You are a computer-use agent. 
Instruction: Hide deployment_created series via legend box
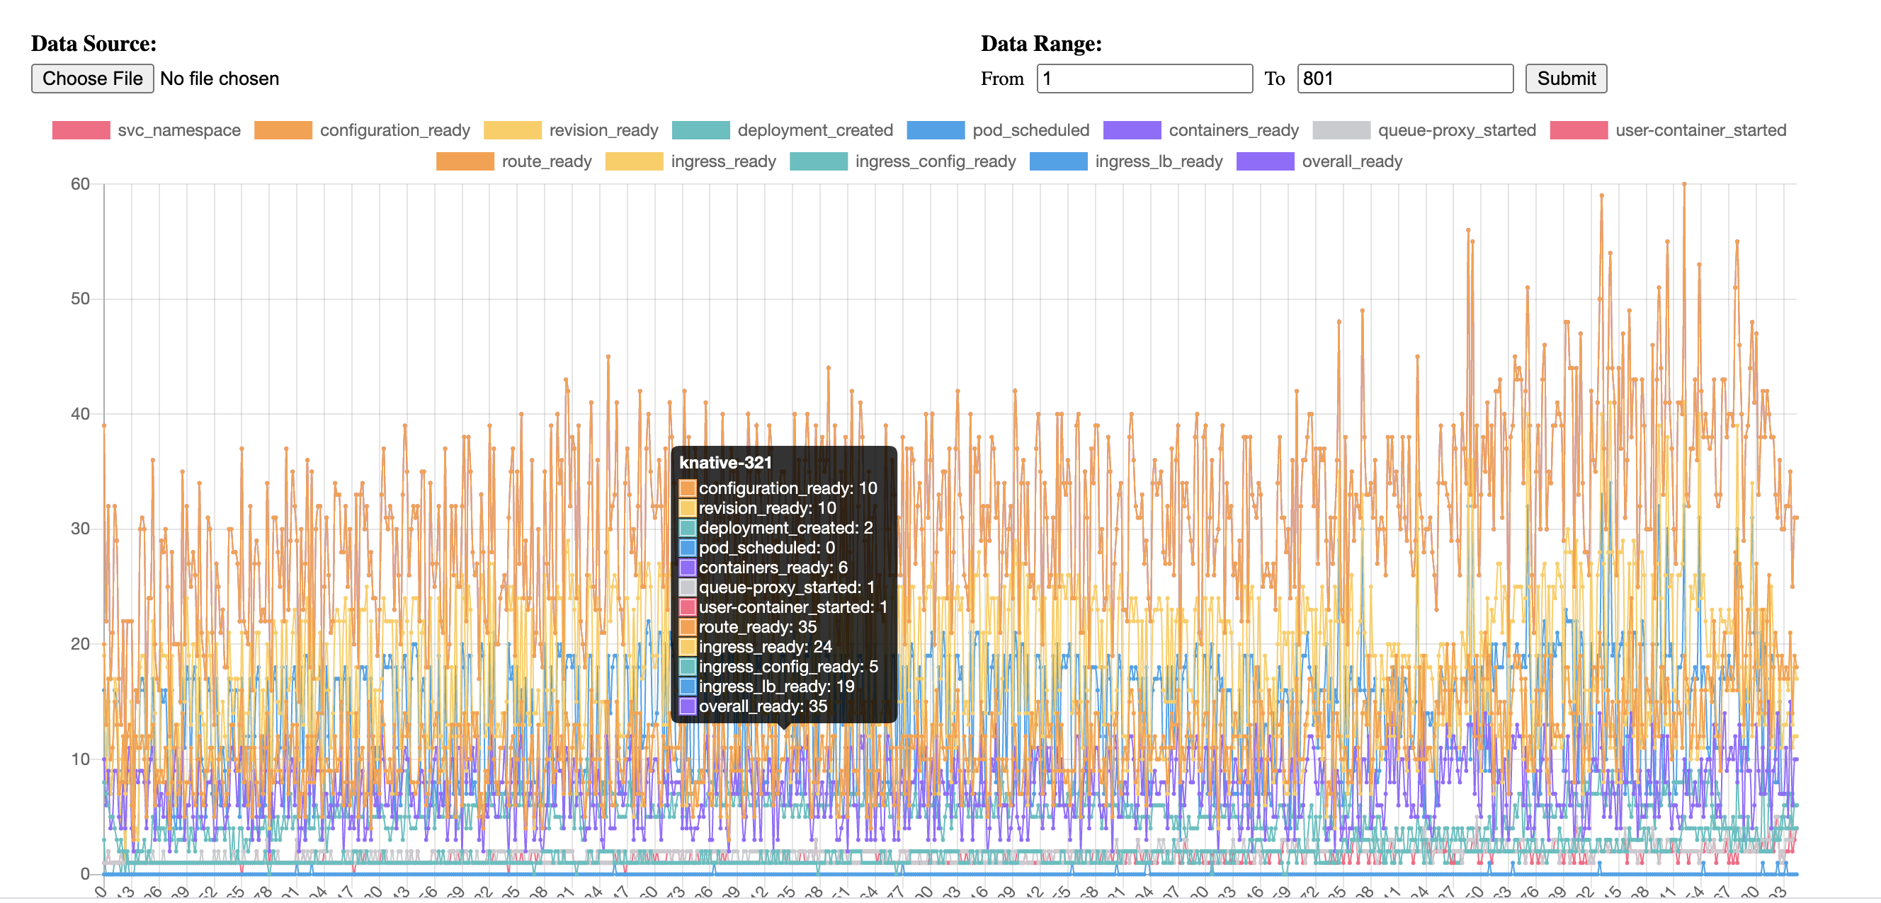tap(700, 130)
